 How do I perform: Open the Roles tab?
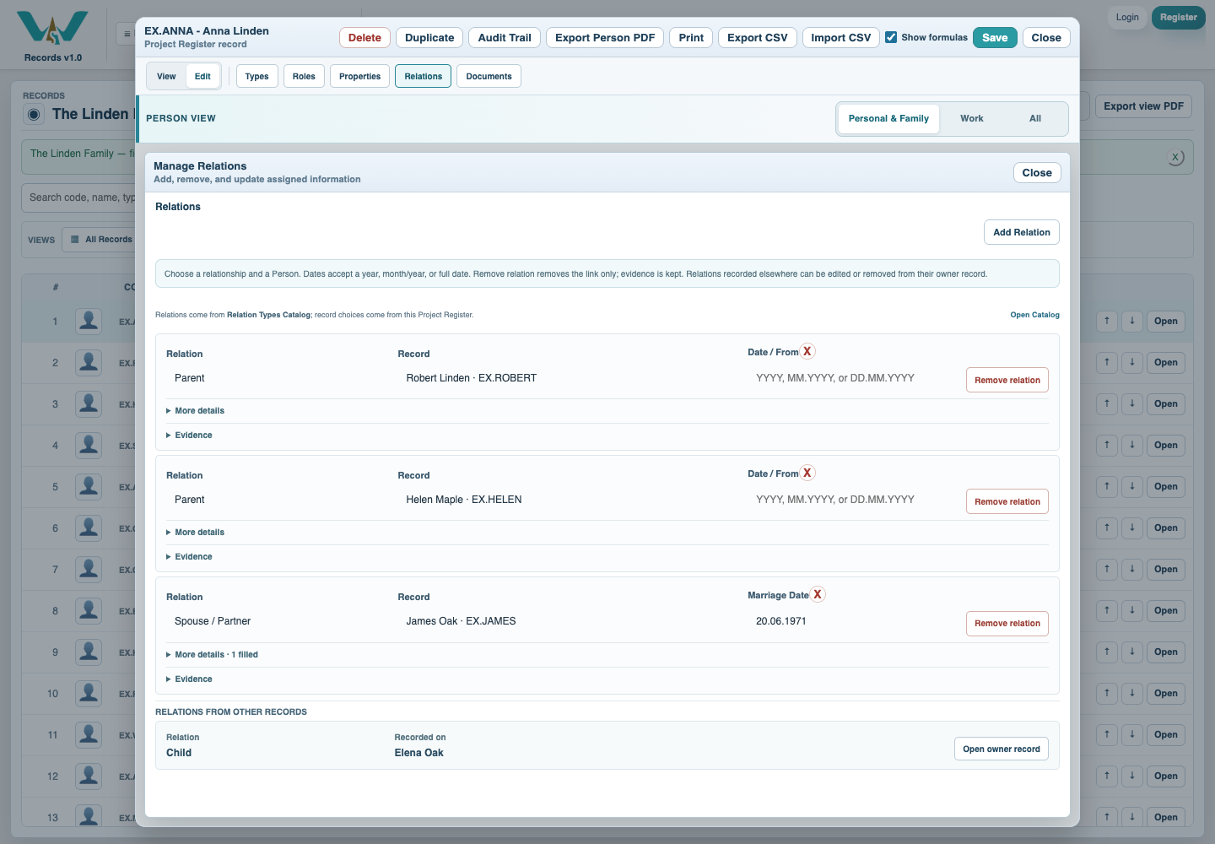click(304, 76)
